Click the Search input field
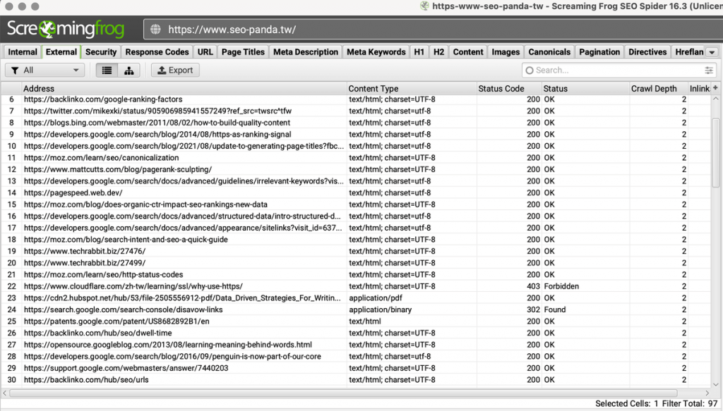 (619, 70)
